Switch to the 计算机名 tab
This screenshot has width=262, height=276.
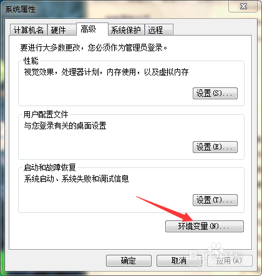[x=29, y=30]
